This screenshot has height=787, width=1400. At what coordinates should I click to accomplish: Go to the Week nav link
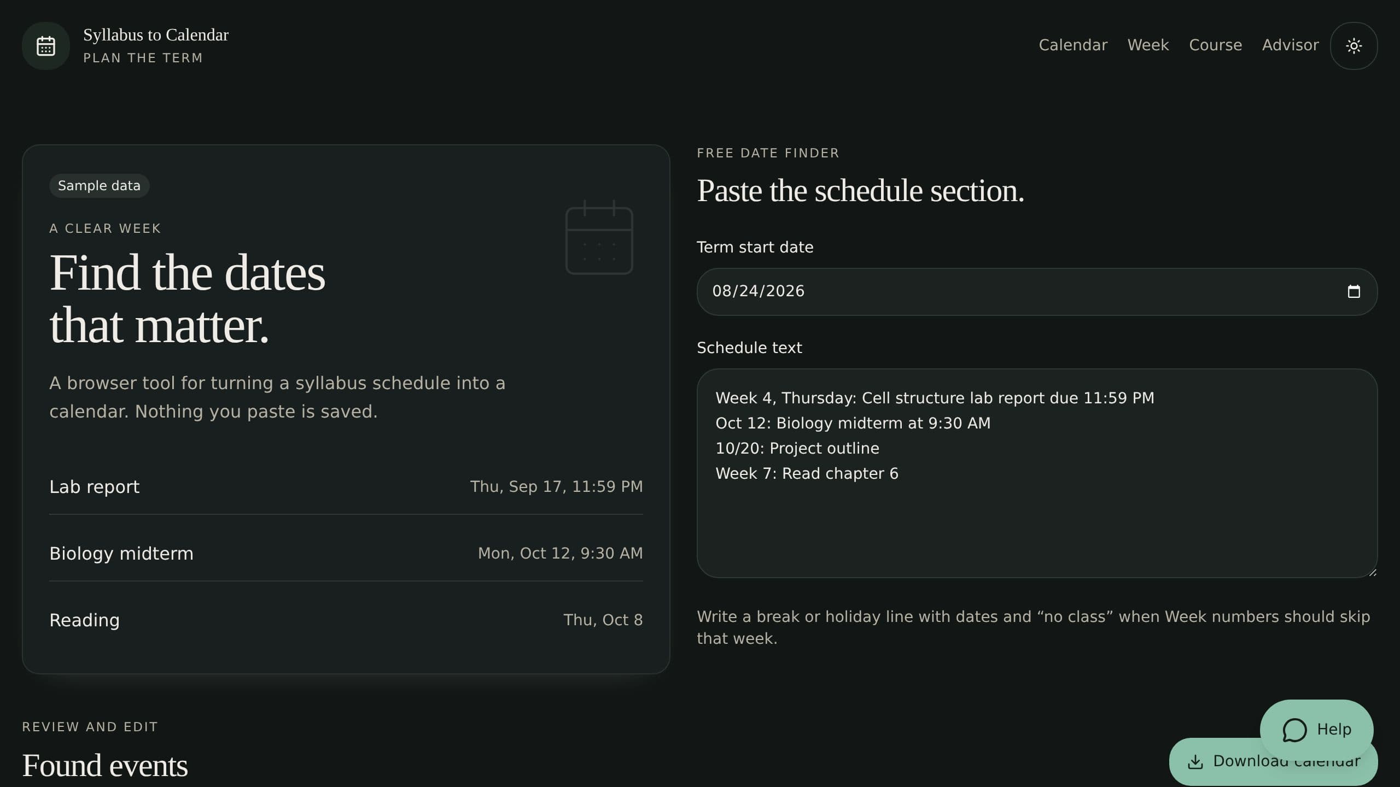pyautogui.click(x=1148, y=45)
